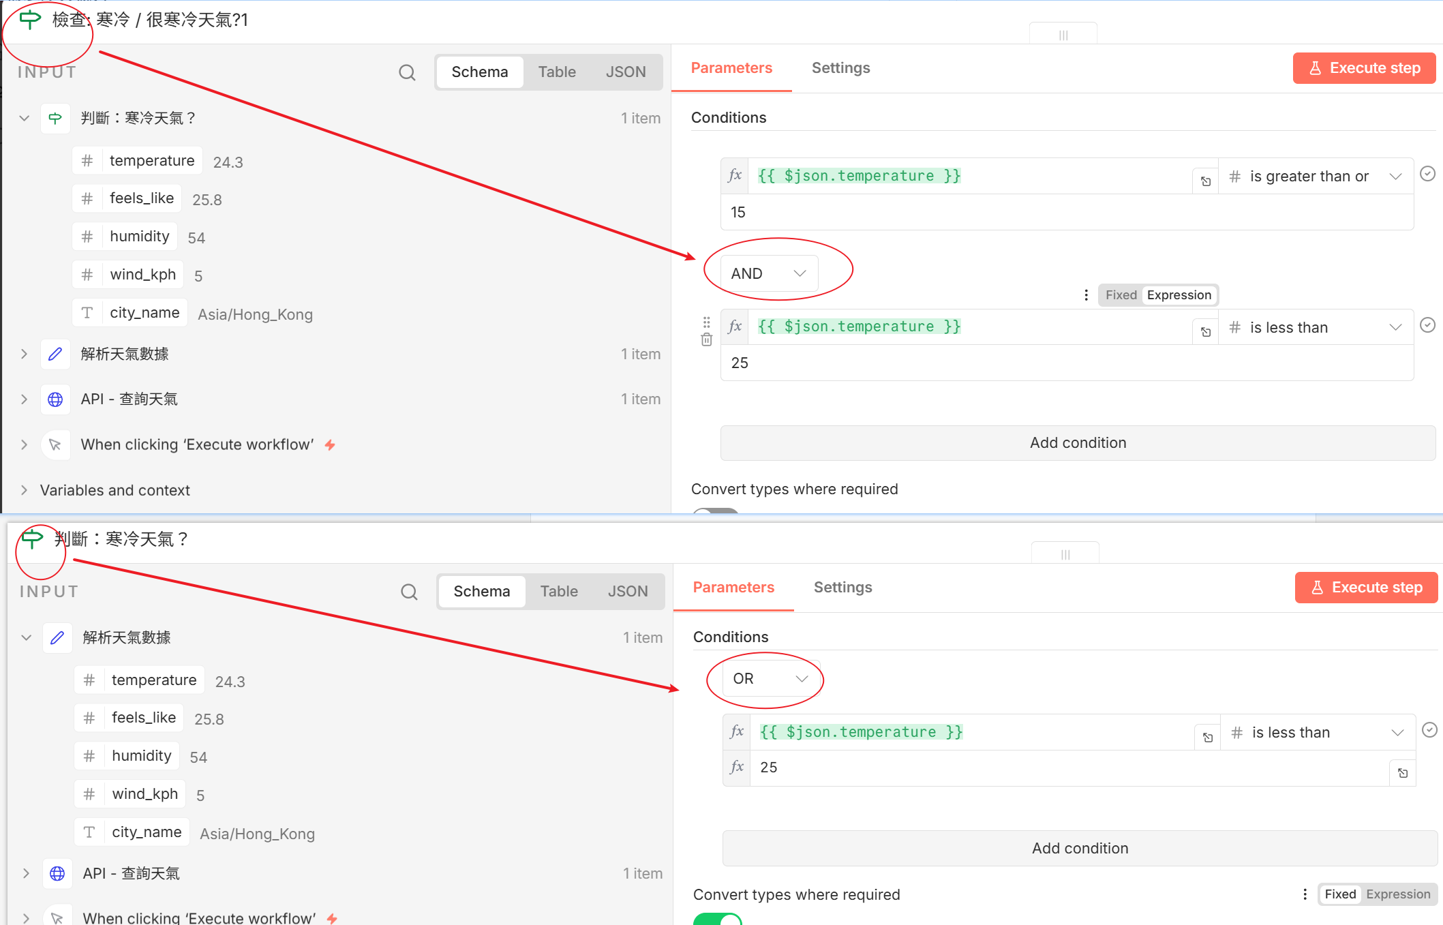Switch to JSON view in bottom INPUT panel
Screen dimensions: 1443x925
pos(627,592)
